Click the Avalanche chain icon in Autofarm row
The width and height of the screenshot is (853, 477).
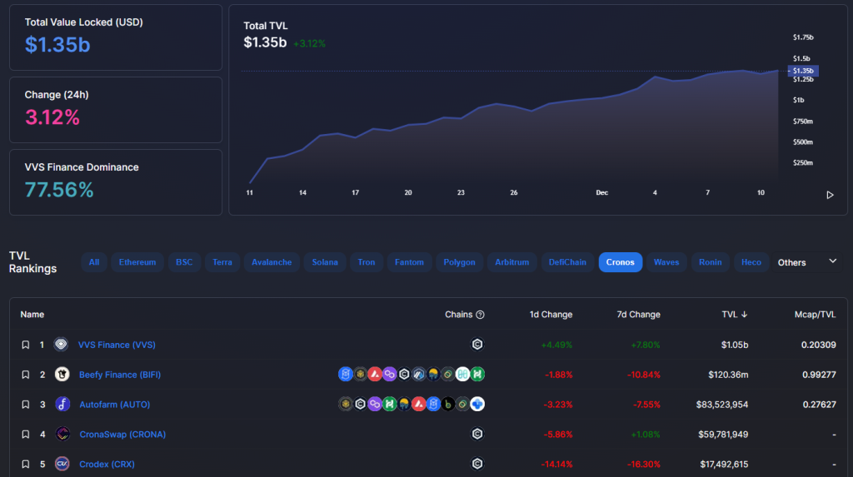click(x=419, y=404)
